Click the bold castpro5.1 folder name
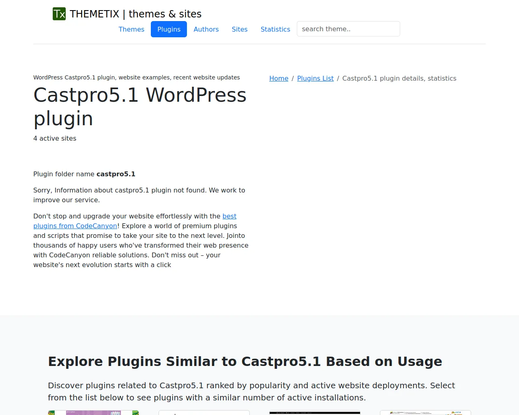The image size is (519, 415). click(116, 174)
